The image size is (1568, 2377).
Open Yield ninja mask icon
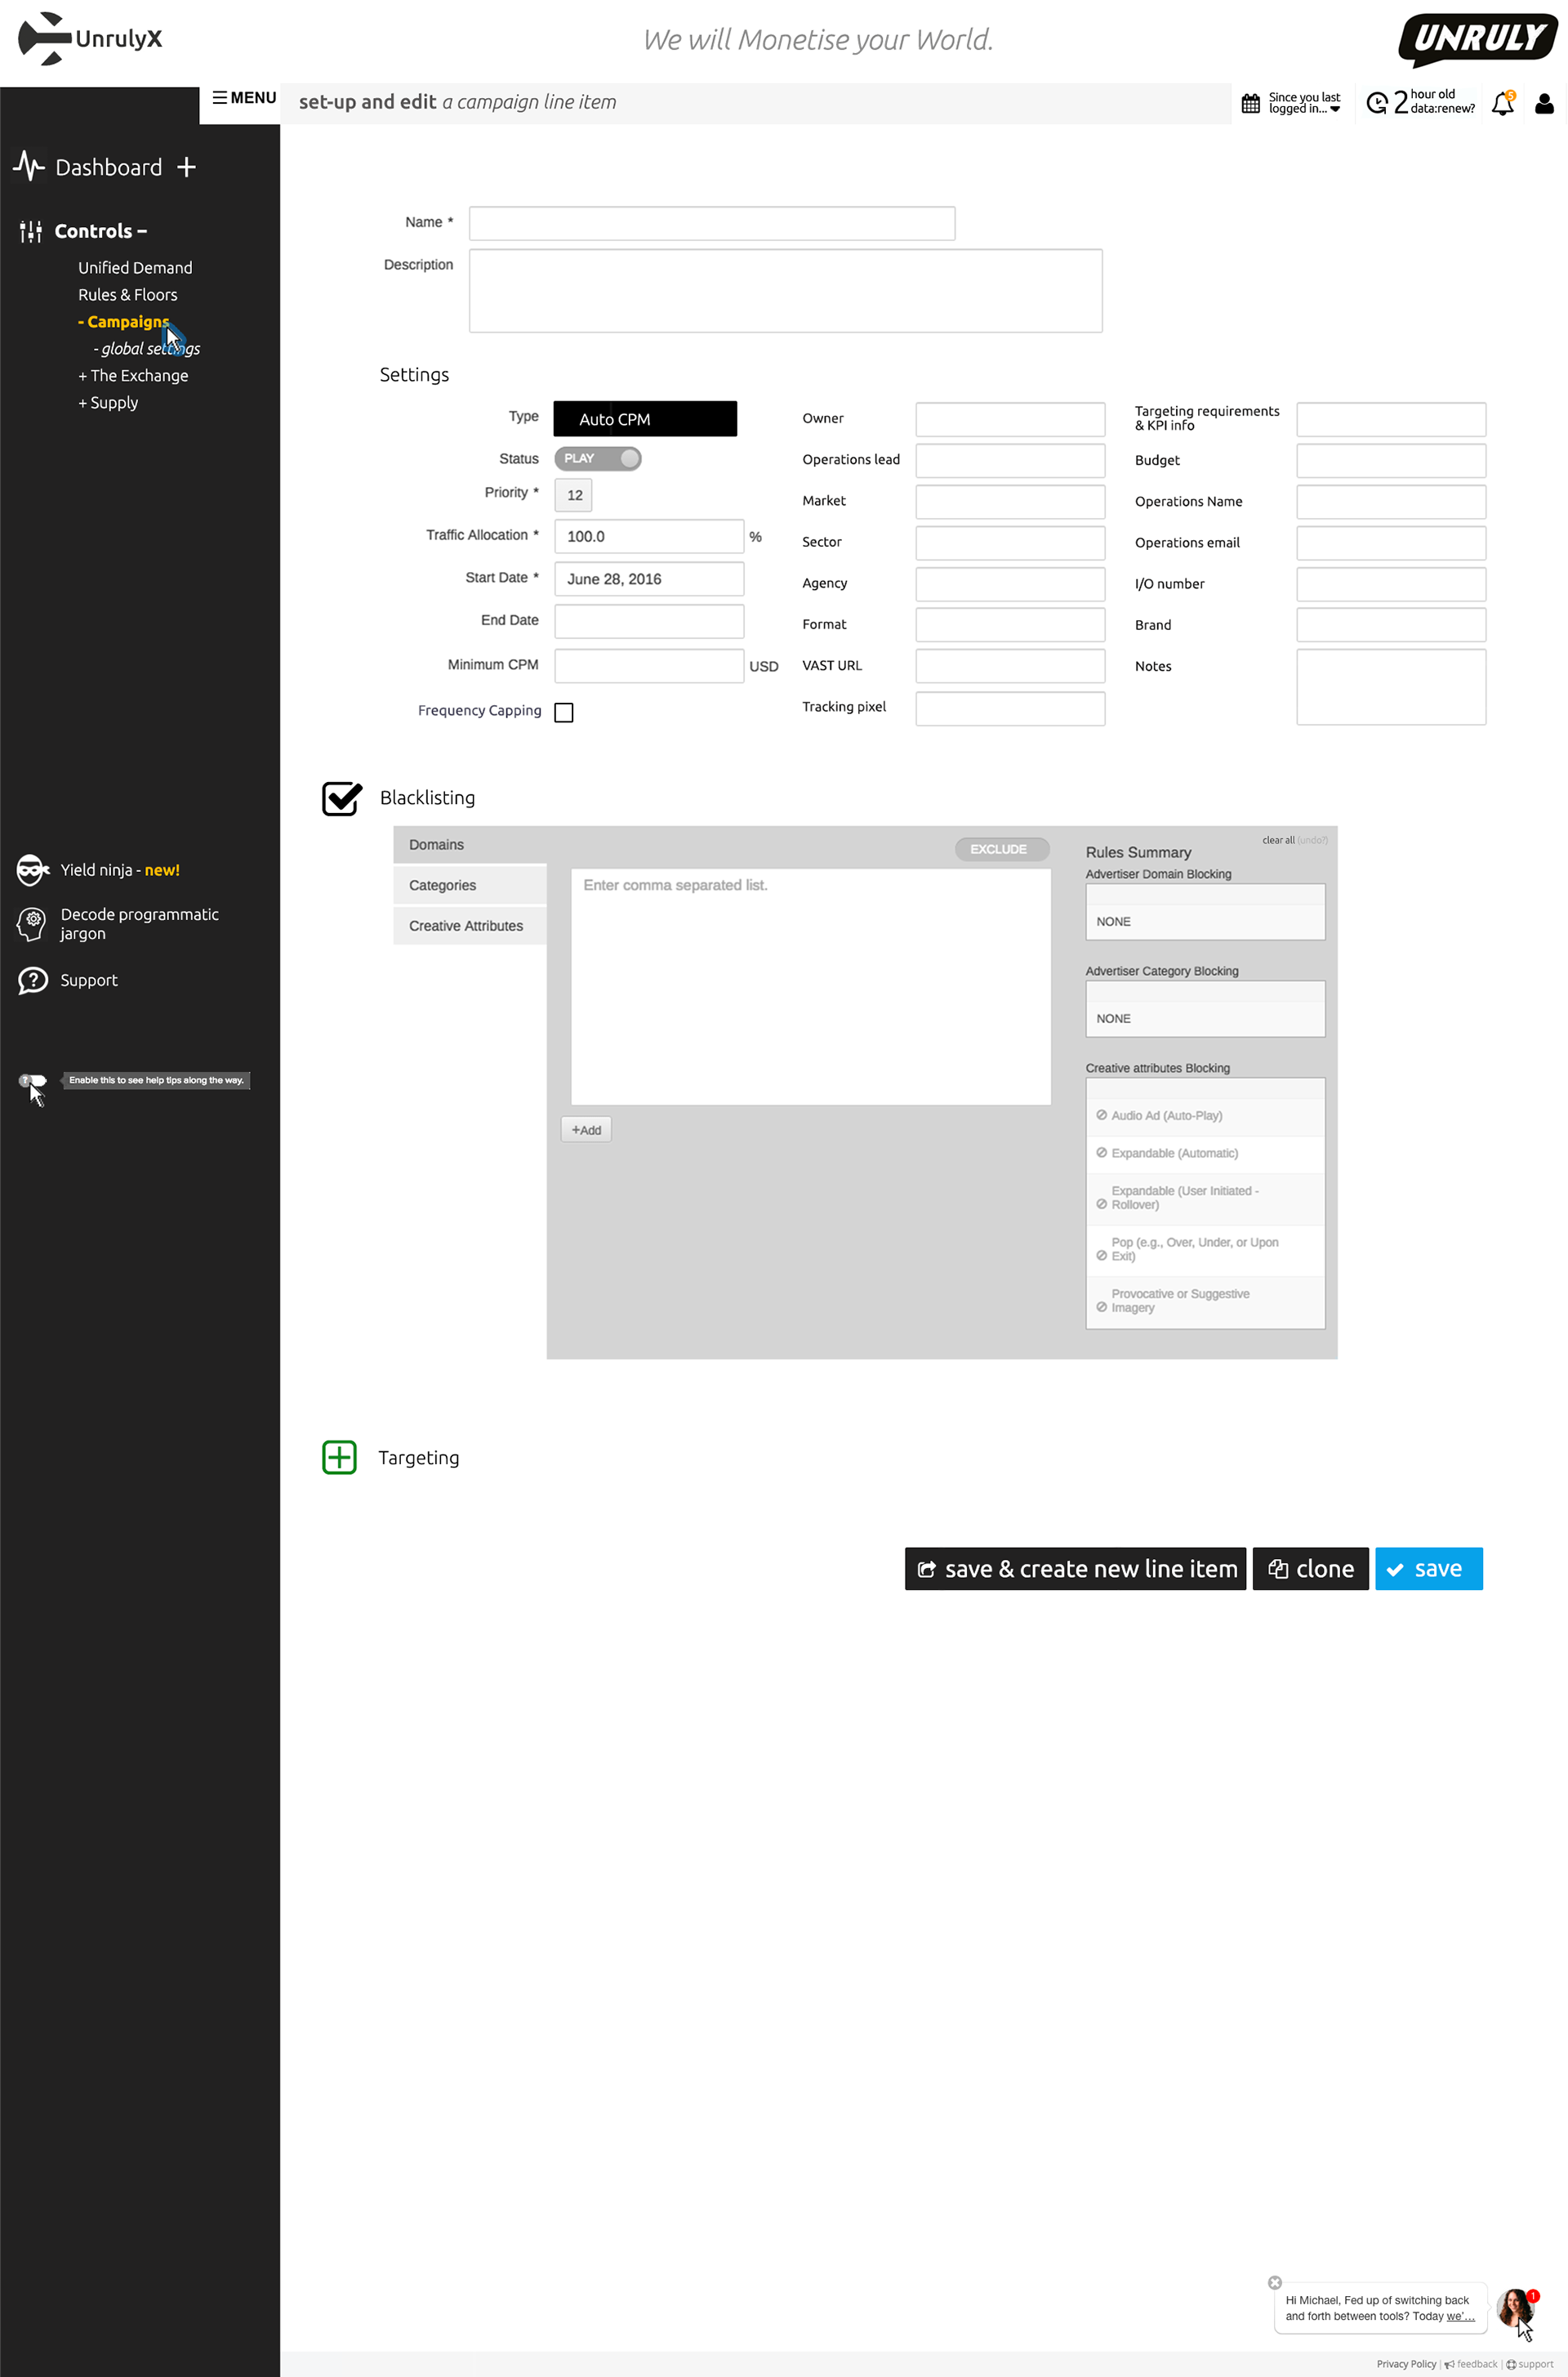(32, 870)
